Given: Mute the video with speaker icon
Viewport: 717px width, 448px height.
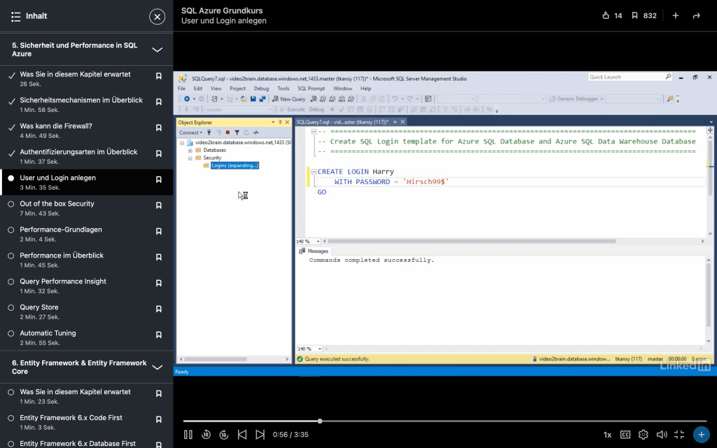Looking at the screenshot, I should pos(662,435).
